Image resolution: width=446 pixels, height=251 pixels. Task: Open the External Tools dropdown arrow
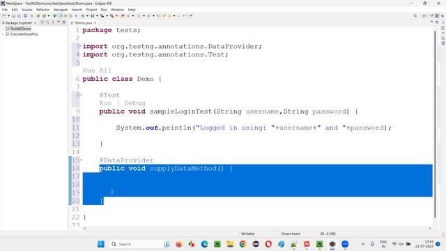[116, 16]
